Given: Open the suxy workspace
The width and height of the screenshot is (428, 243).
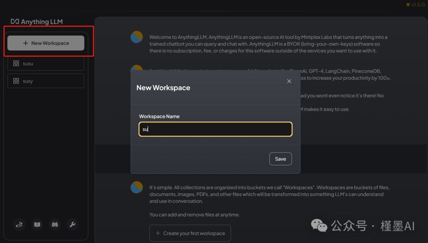Looking at the screenshot, I should click(x=46, y=81).
